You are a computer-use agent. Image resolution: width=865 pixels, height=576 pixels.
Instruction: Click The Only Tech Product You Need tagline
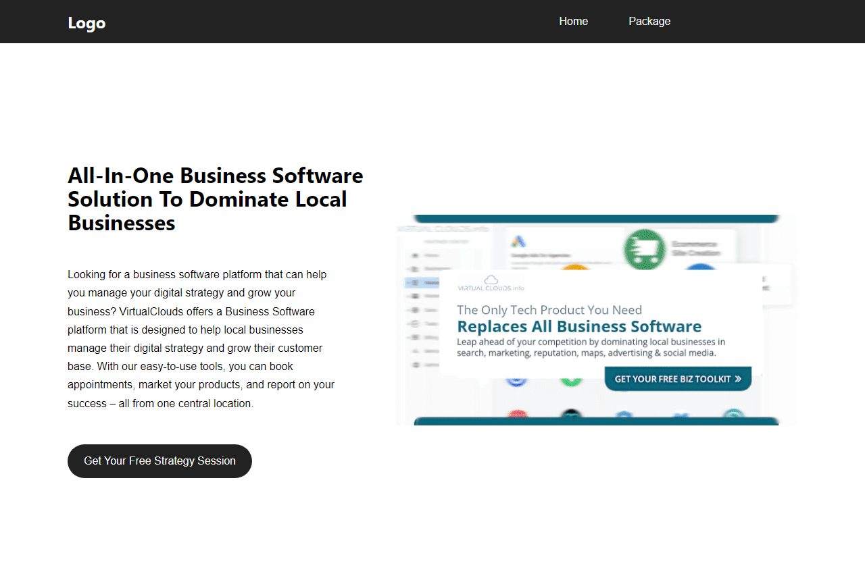click(x=549, y=310)
